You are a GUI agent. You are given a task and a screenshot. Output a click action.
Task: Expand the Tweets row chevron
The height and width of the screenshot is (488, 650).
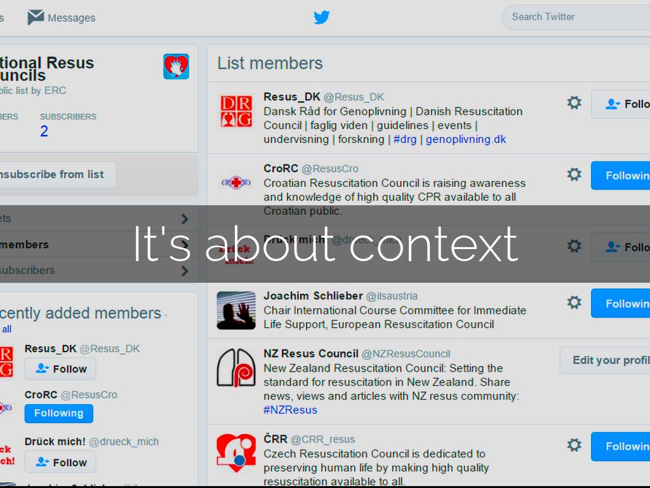point(185,219)
